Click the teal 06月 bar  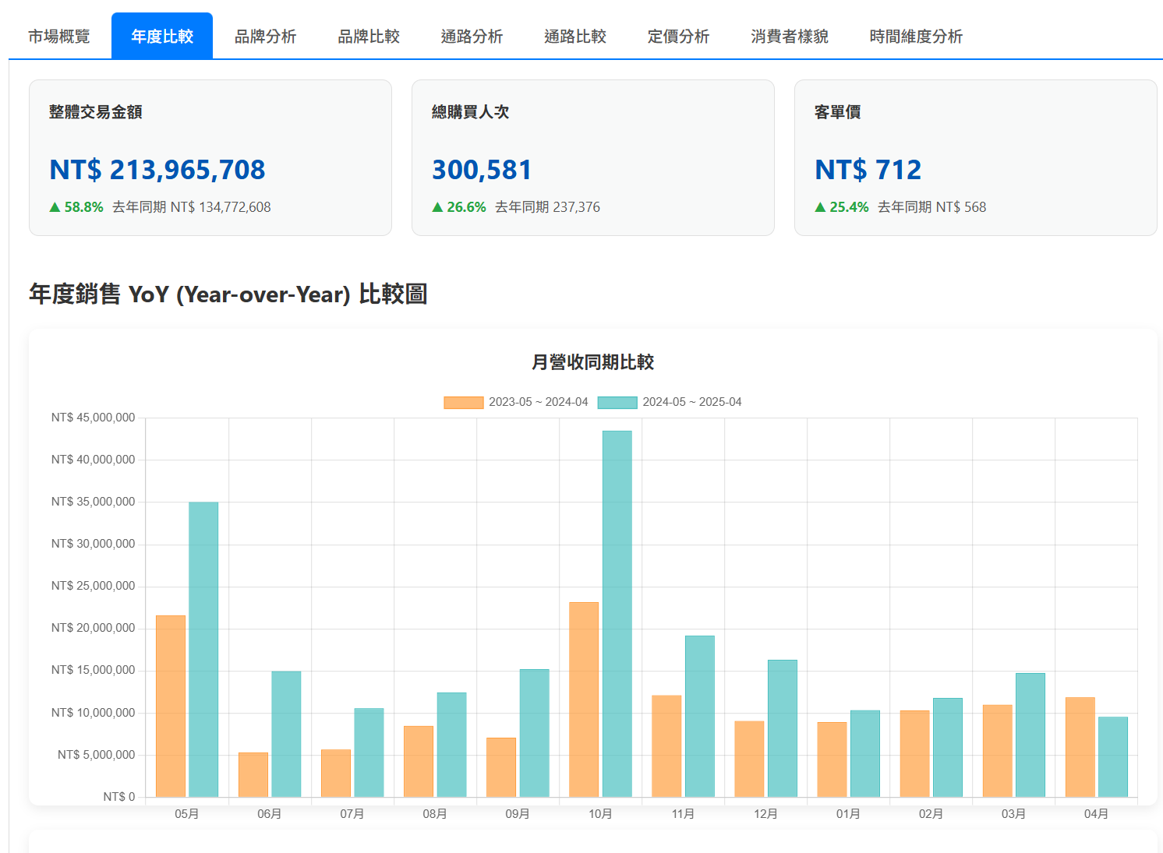click(286, 734)
